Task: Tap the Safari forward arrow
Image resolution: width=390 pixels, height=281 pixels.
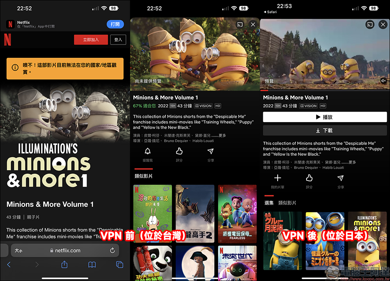Action: pyautogui.click(x=37, y=265)
